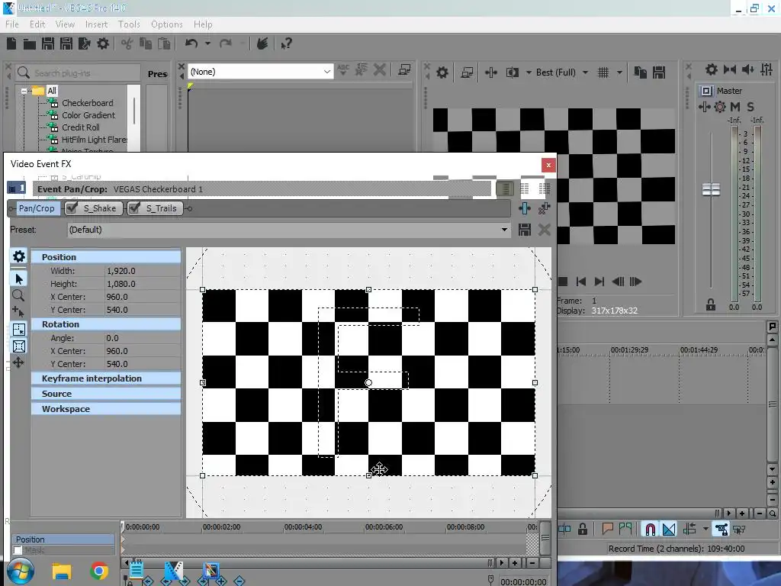781x586 pixels.
Task: Solo the Master bus
Action: [x=750, y=107]
